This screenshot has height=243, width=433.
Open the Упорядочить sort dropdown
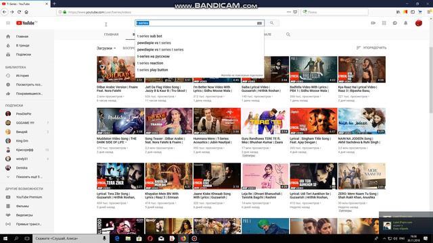pos(371,48)
